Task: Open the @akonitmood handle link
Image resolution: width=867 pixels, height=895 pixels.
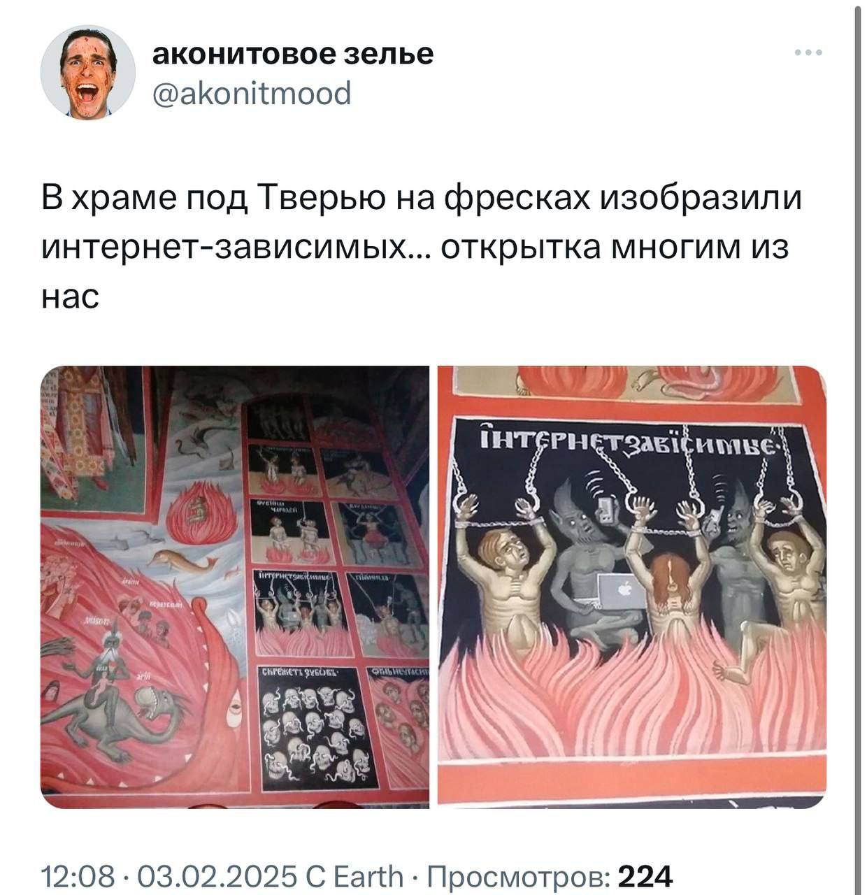Action: point(252,93)
